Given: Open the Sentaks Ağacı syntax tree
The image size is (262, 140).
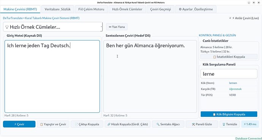Looking at the screenshot, I should 168,124.
